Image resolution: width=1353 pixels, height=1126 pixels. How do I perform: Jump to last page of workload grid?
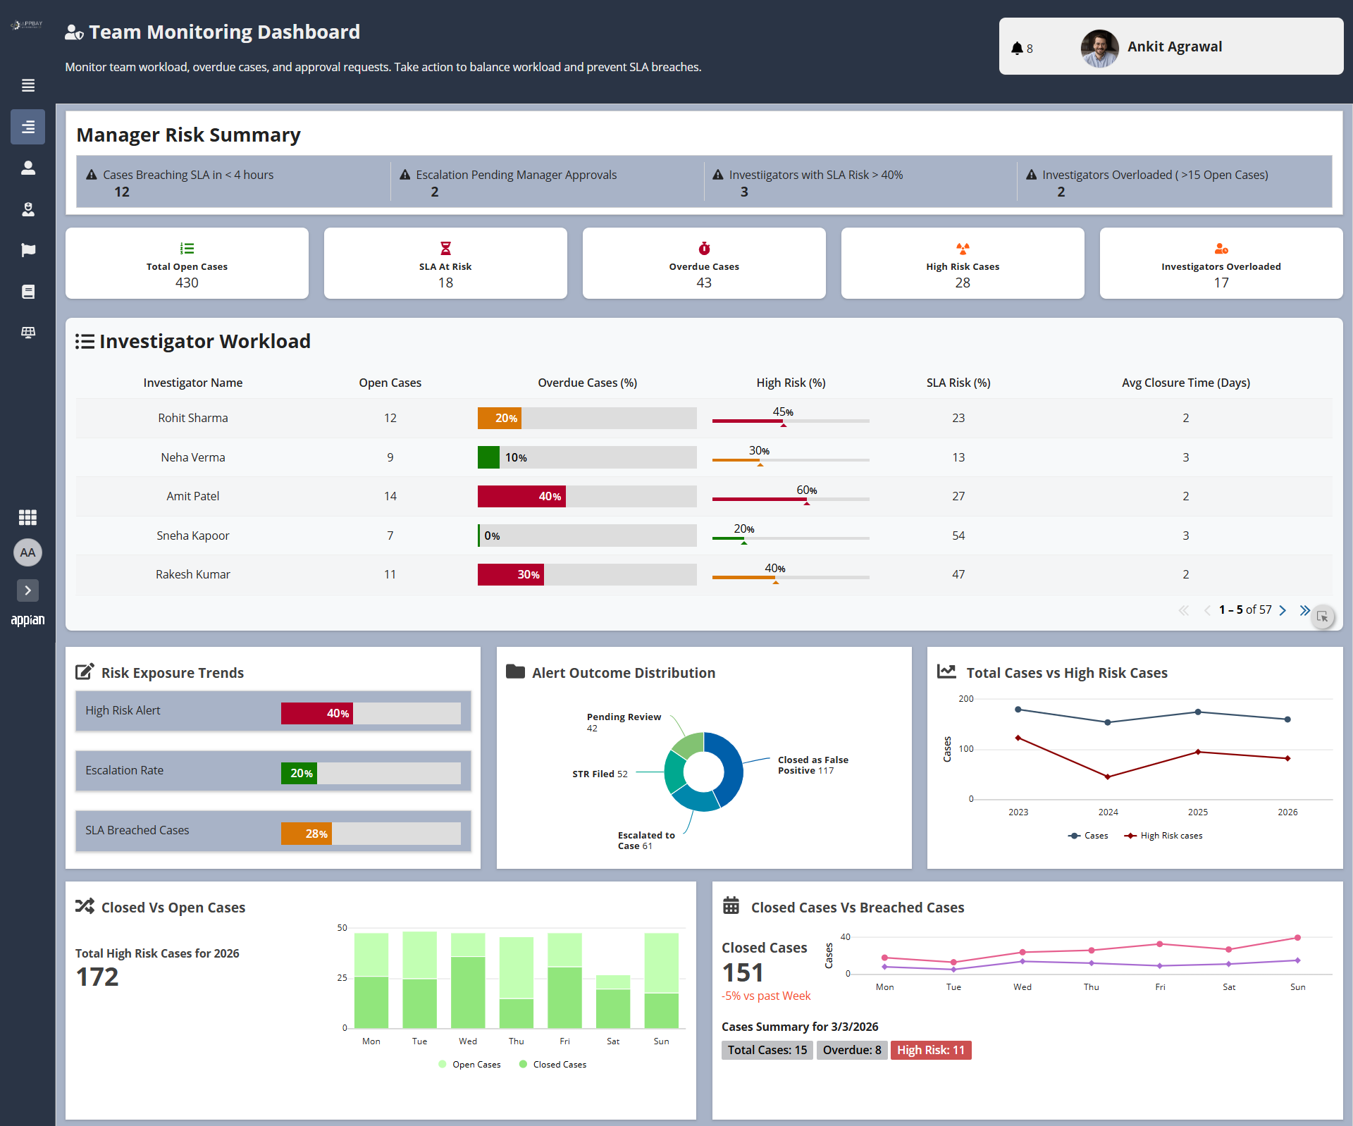click(1304, 610)
